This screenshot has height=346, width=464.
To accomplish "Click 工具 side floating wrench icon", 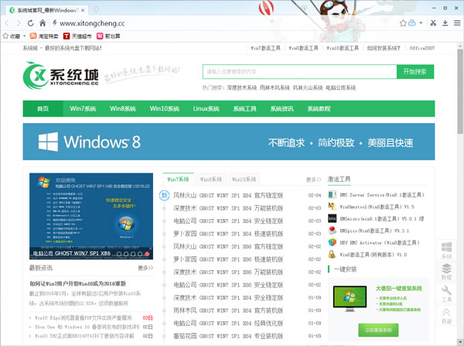I will tap(446, 293).
